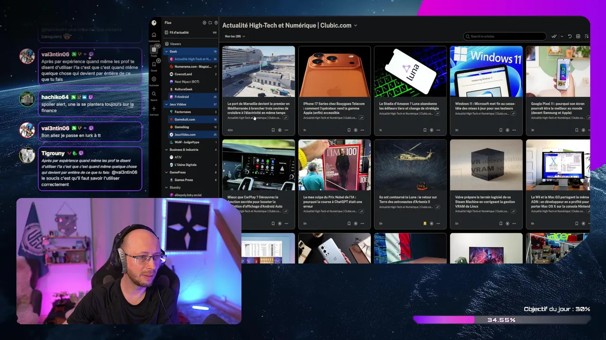Bookmark the port de Marseille article
Image resolution: width=606 pixels, height=340 pixels.
[273, 130]
